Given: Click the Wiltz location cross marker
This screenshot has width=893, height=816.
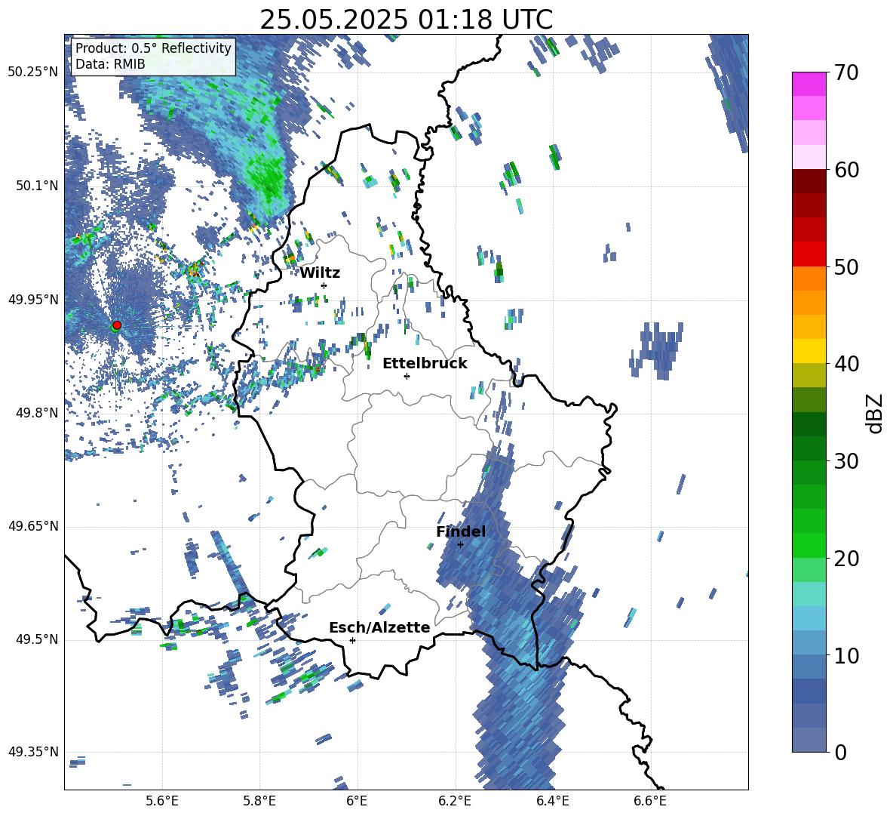Looking at the screenshot, I should [x=324, y=285].
